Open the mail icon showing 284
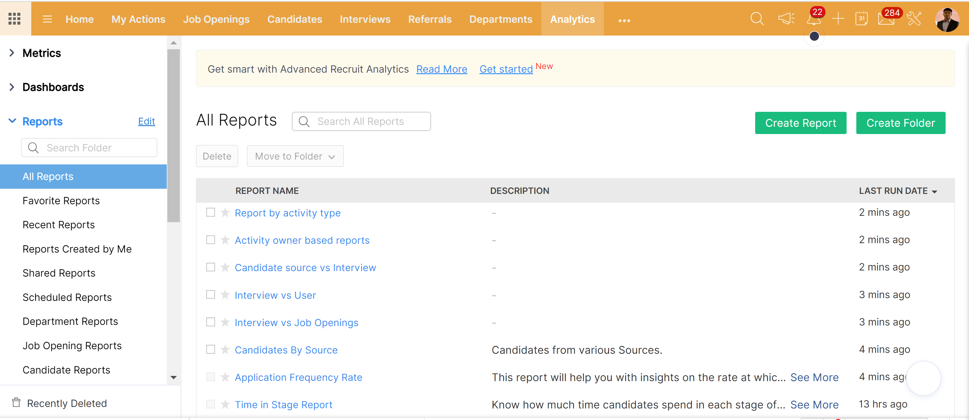Viewport: 969px width, 420px height. pos(886,19)
